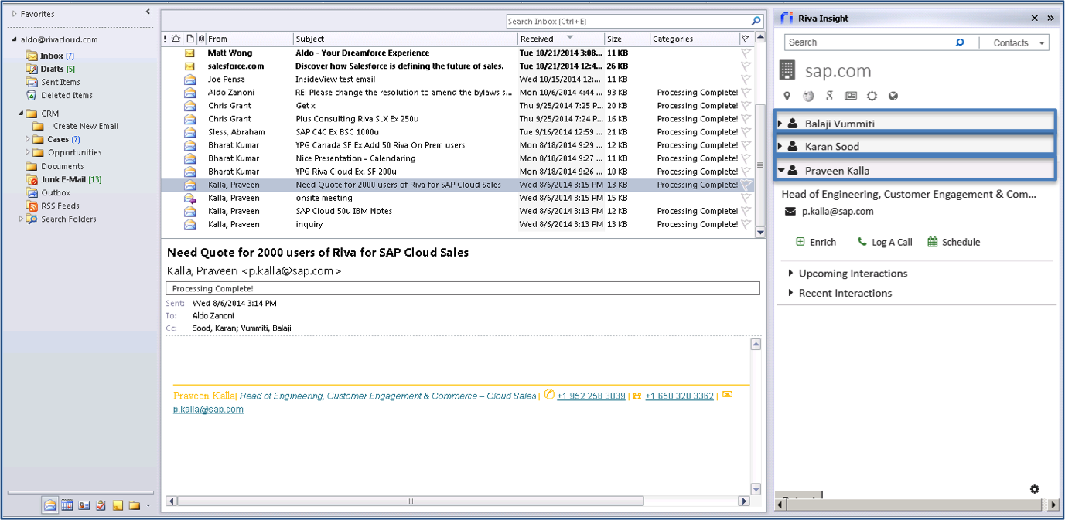This screenshot has width=1065, height=520.
Task: Click the website globe icon for sap.com
Action: [x=893, y=96]
